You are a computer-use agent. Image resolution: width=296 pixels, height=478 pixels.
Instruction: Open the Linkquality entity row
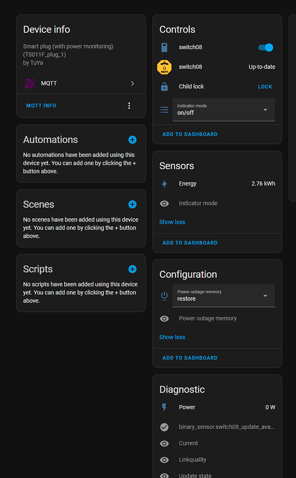pos(217,460)
